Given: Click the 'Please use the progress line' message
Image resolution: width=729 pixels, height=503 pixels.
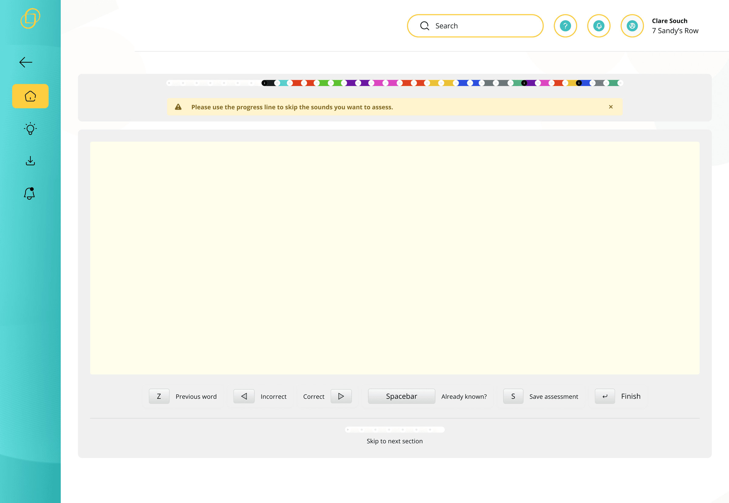Looking at the screenshot, I should 292,107.
